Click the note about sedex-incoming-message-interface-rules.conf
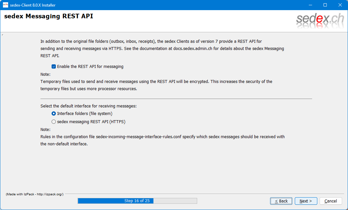 (162, 140)
